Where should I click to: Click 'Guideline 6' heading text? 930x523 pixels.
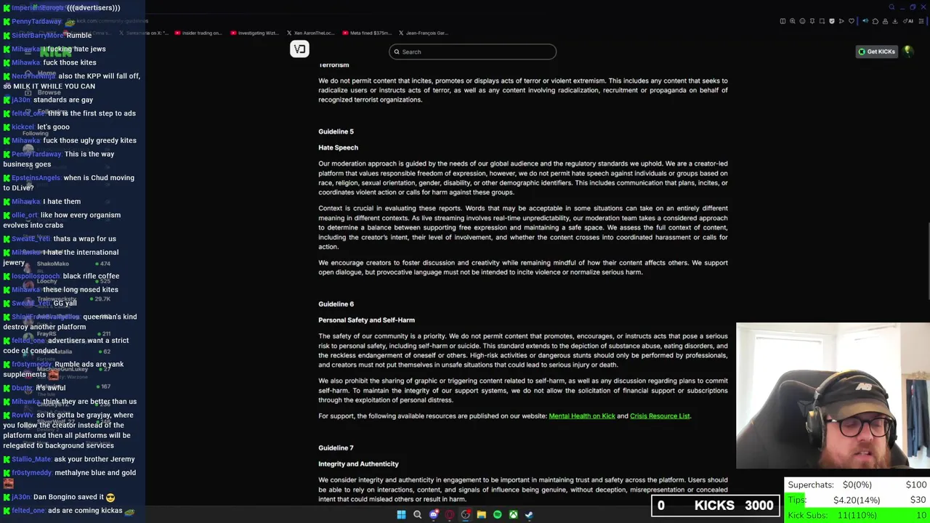coord(336,304)
